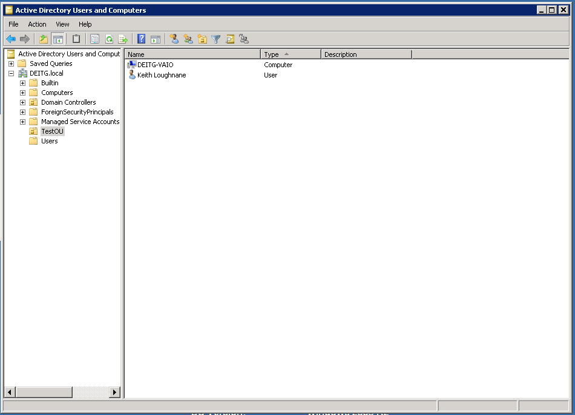575x415 pixels.
Task: Collapse the DEITG.local domain node
Action: (x=11, y=73)
